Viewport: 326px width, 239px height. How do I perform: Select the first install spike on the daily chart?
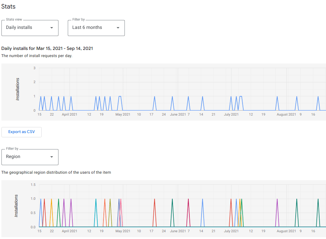click(40, 102)
